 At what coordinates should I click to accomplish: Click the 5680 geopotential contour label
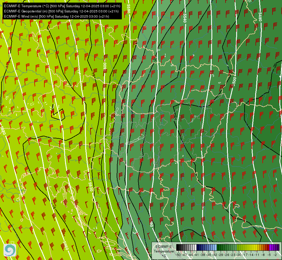click(3, 130)
